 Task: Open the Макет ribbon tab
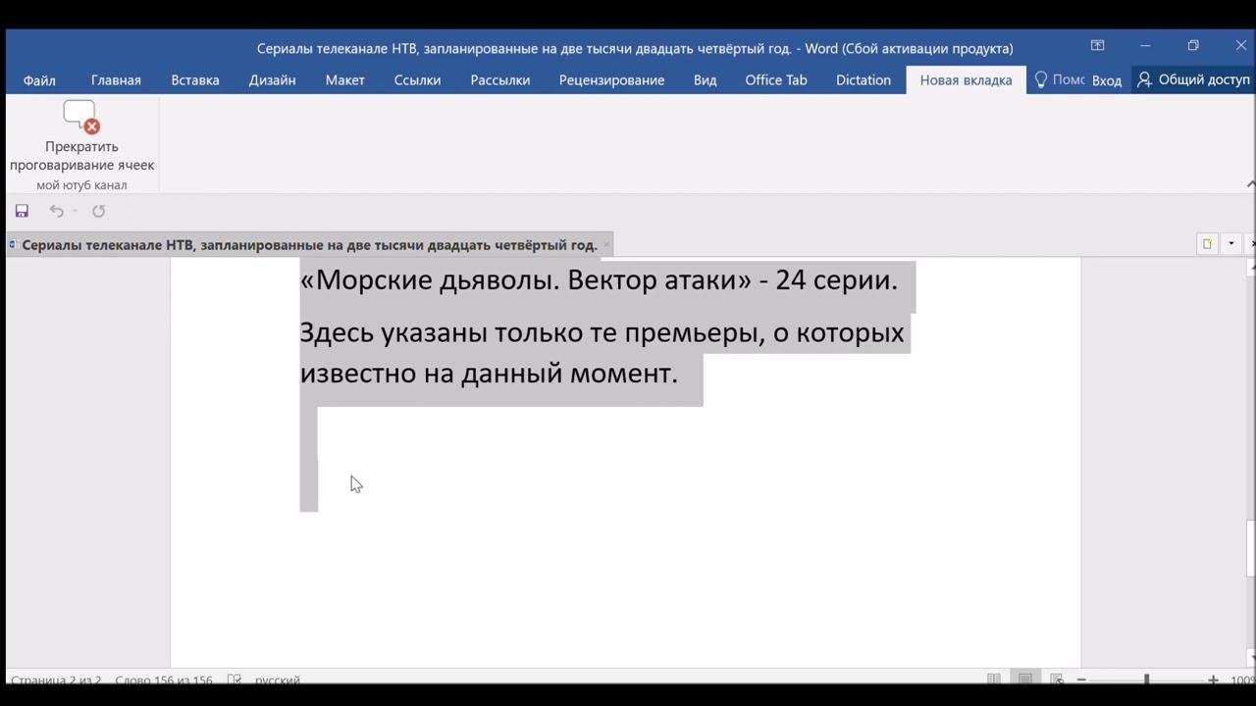[345, 80]
